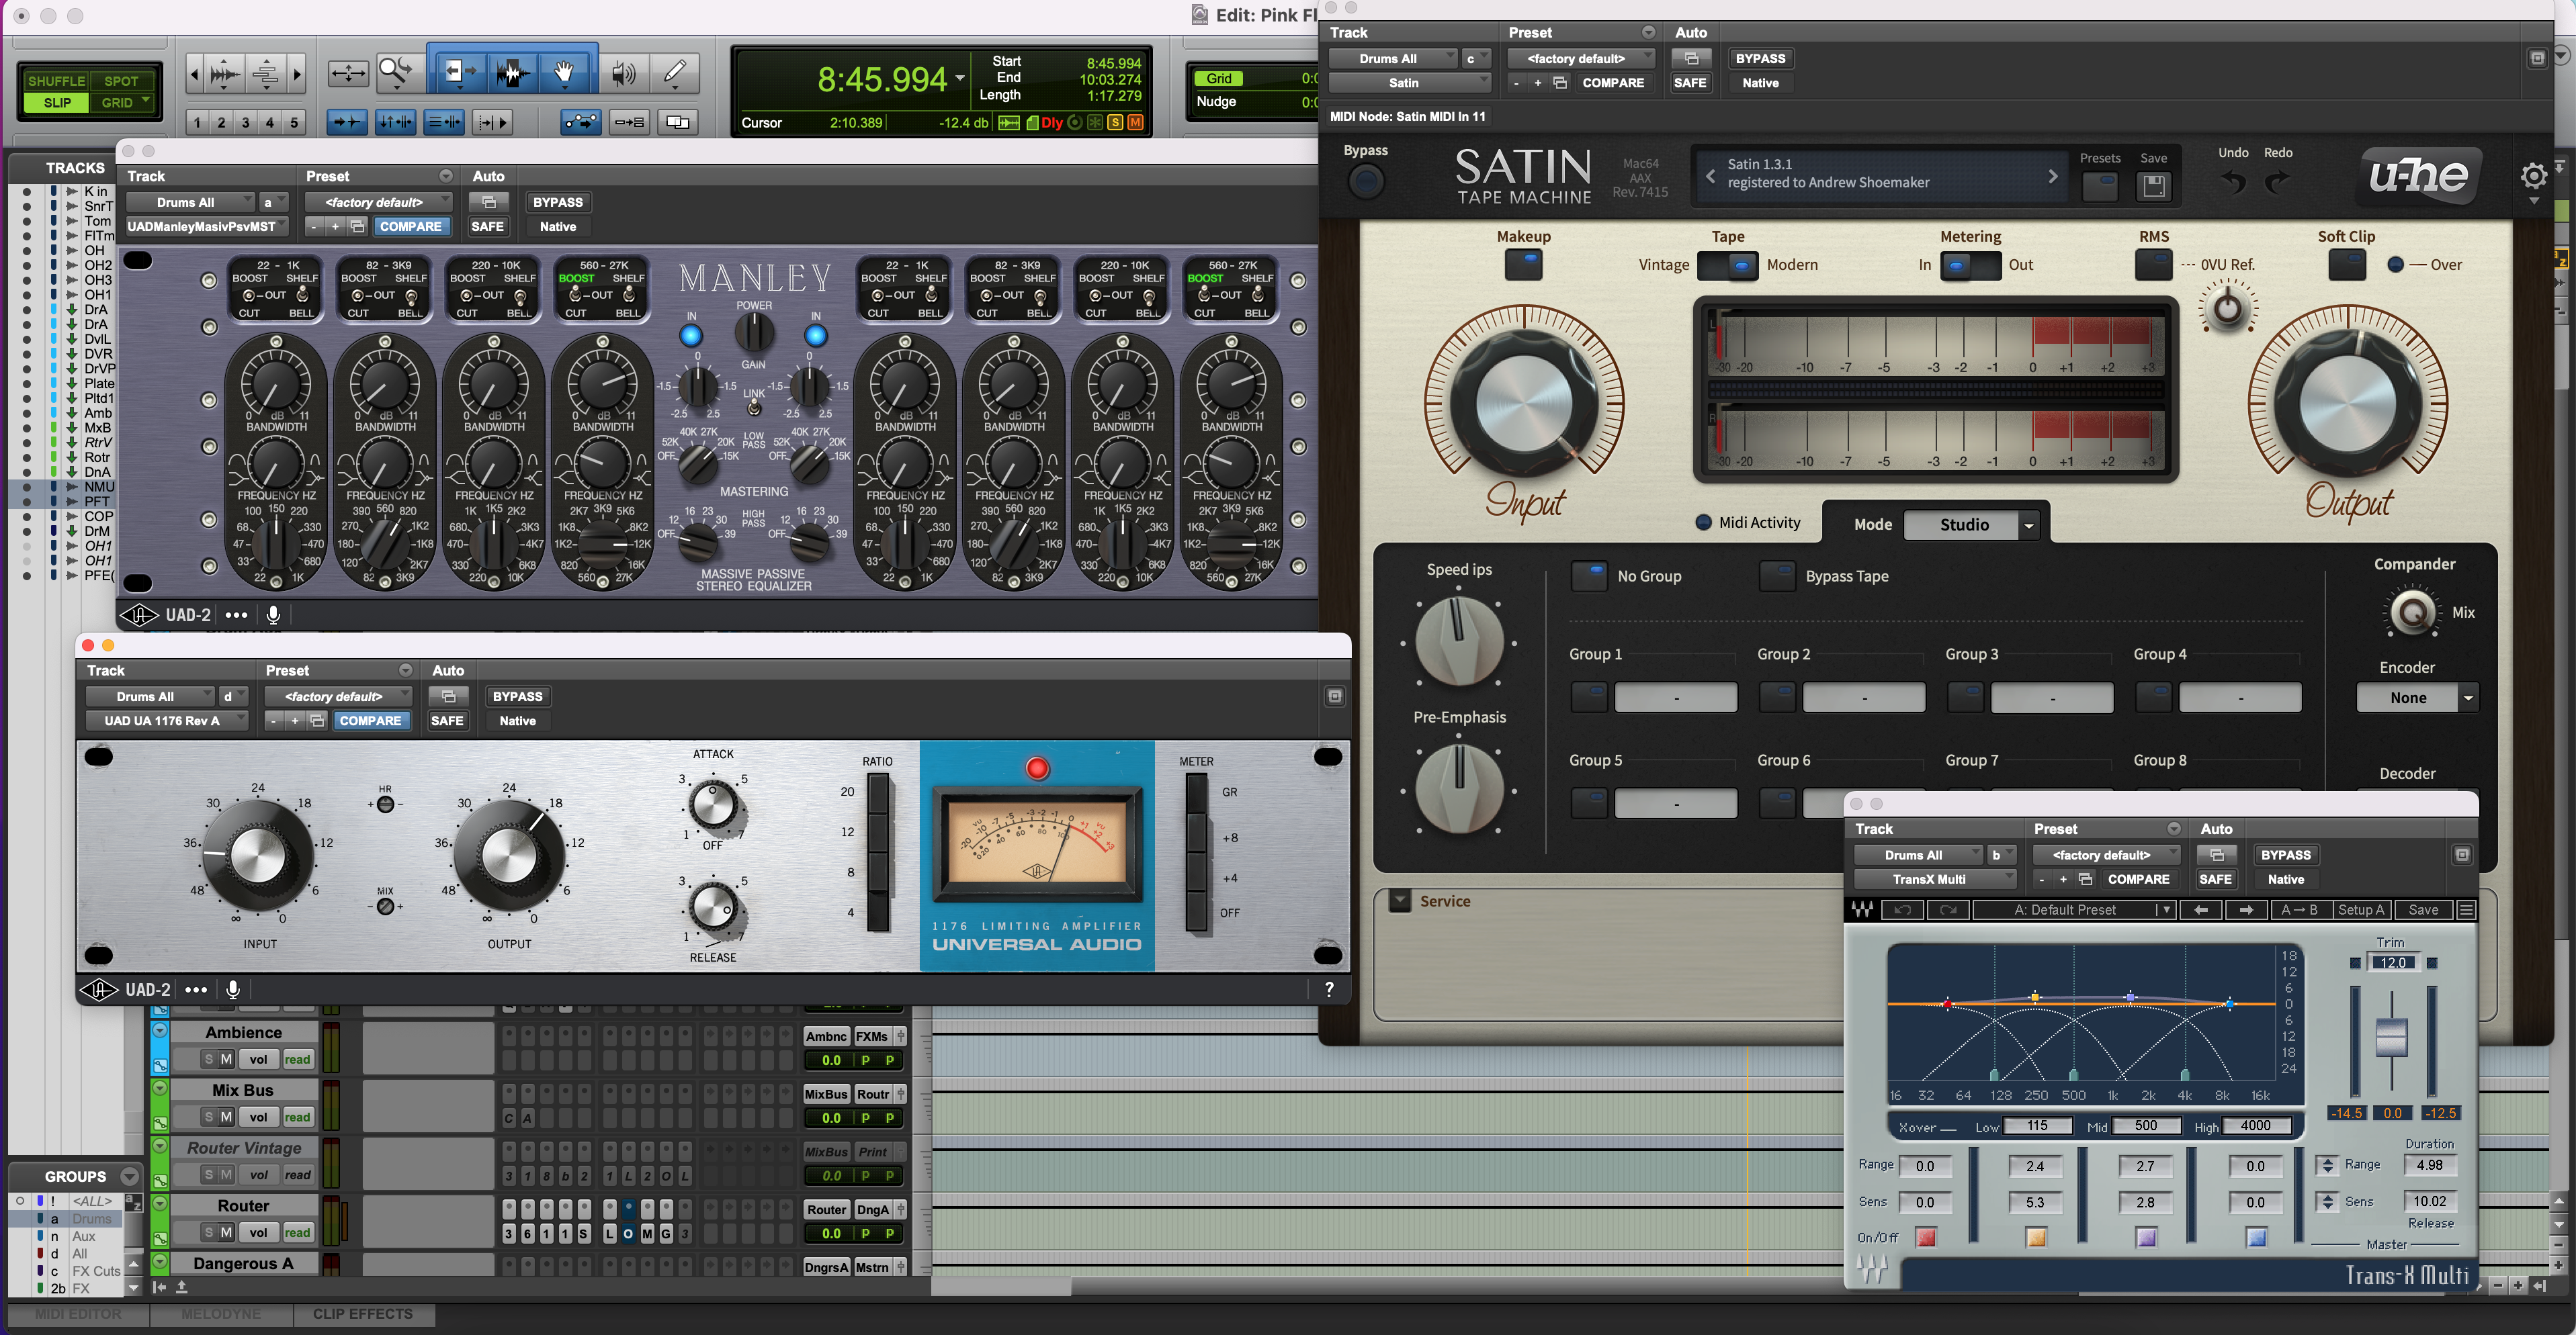2576x1335 pixels.
Task: Switch to MELODYNE tab
Action: point(221,1314)
